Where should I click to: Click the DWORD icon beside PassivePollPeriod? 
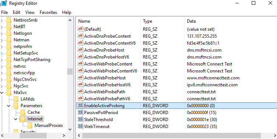pos(80,112)
